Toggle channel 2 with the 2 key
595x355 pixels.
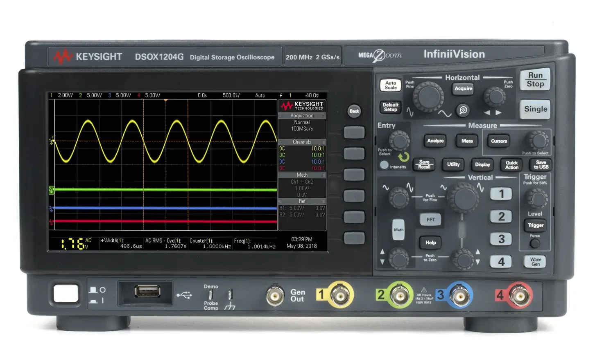pos(501,216)
